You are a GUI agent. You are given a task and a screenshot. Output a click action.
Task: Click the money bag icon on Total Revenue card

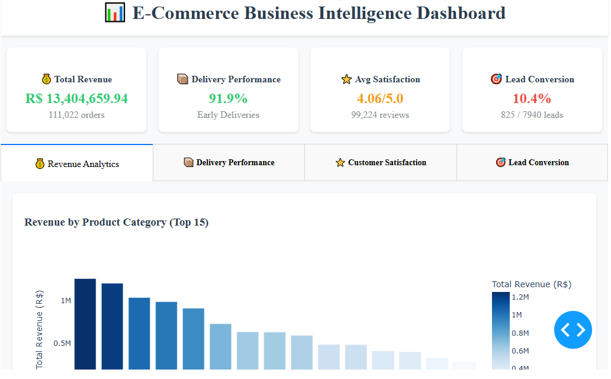(46, 78)
